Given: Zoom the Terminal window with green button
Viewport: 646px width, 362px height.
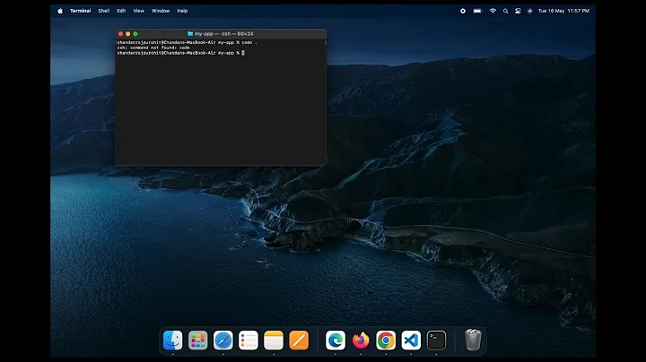Looking at the screenshot, I should coord(135,34).
